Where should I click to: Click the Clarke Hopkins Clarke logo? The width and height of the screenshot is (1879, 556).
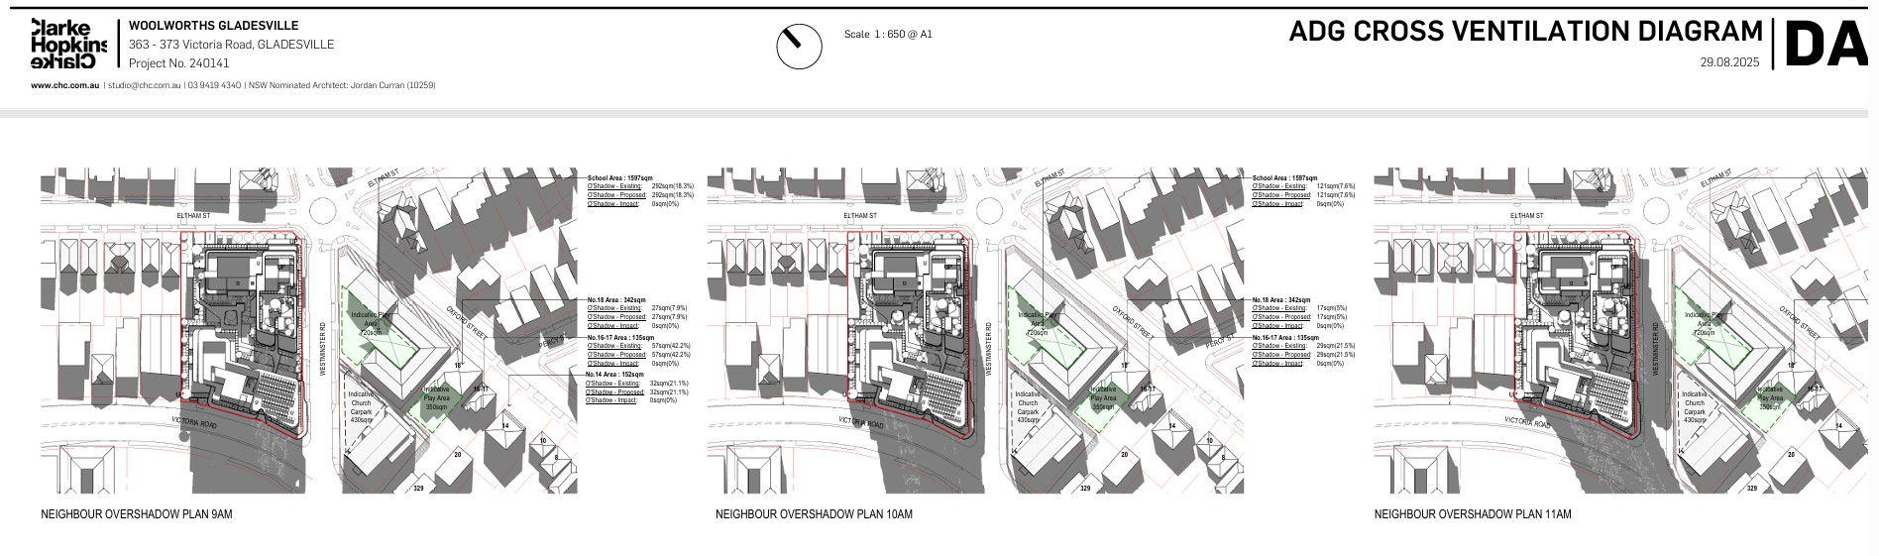67,45
